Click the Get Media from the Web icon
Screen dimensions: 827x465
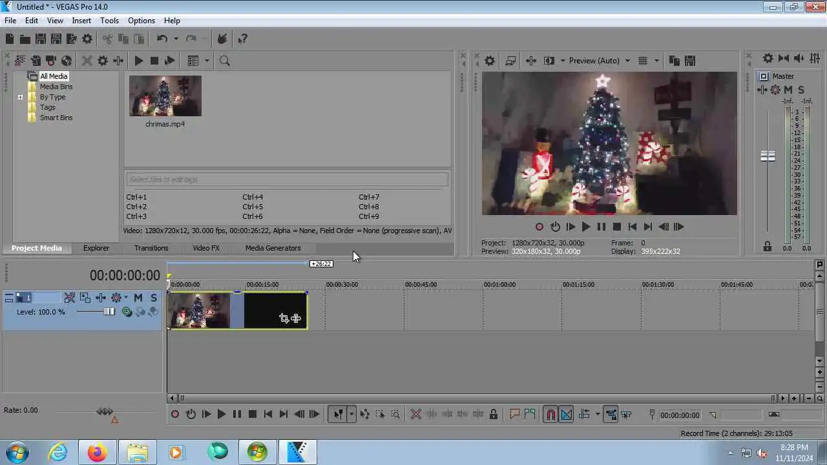(x=67, y=61)
